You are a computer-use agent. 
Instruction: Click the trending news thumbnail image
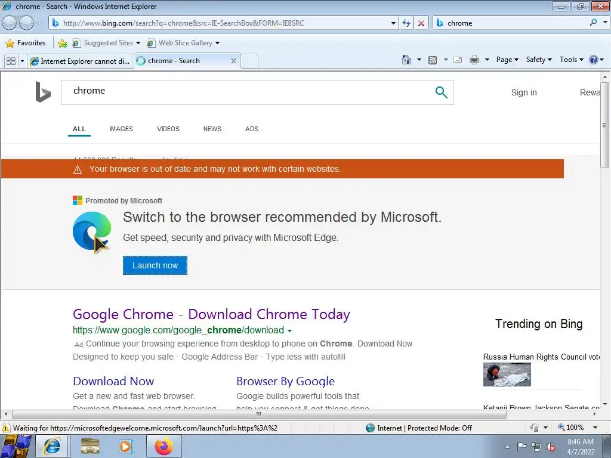(507, 375)
